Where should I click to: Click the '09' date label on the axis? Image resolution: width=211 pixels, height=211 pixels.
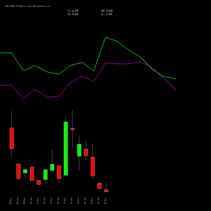(x=24, y=201)
